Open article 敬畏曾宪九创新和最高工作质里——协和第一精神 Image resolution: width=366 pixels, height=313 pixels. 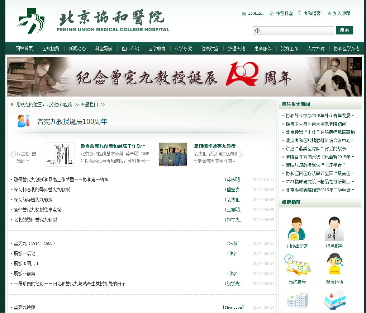[61, 179]
